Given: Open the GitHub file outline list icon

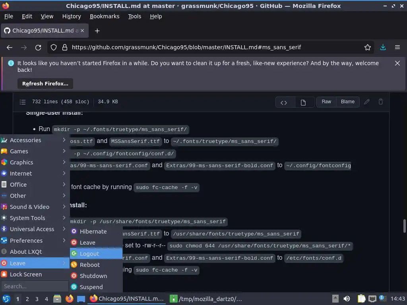Looking at the screenshot, I should (x=23, y=102).
